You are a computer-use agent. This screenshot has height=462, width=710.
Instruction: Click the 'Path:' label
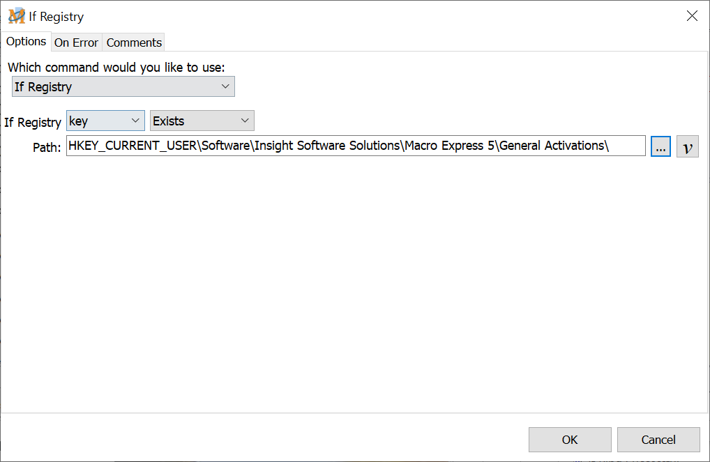pos(47,148)
